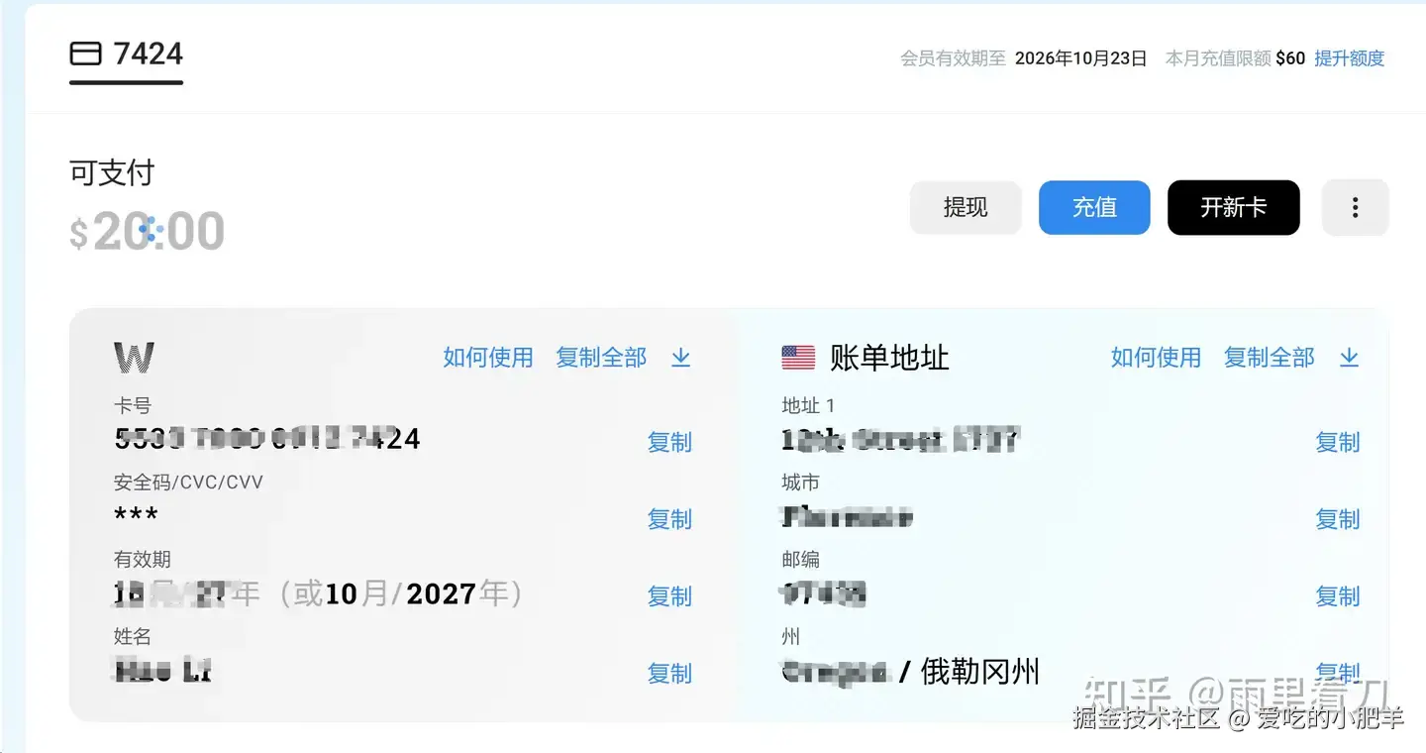Screen dimensions: 1426x753
Task: Copy the 地址 1 street address
Action: (1338, 442)
